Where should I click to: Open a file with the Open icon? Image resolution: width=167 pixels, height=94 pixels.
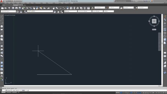[6, 8]
